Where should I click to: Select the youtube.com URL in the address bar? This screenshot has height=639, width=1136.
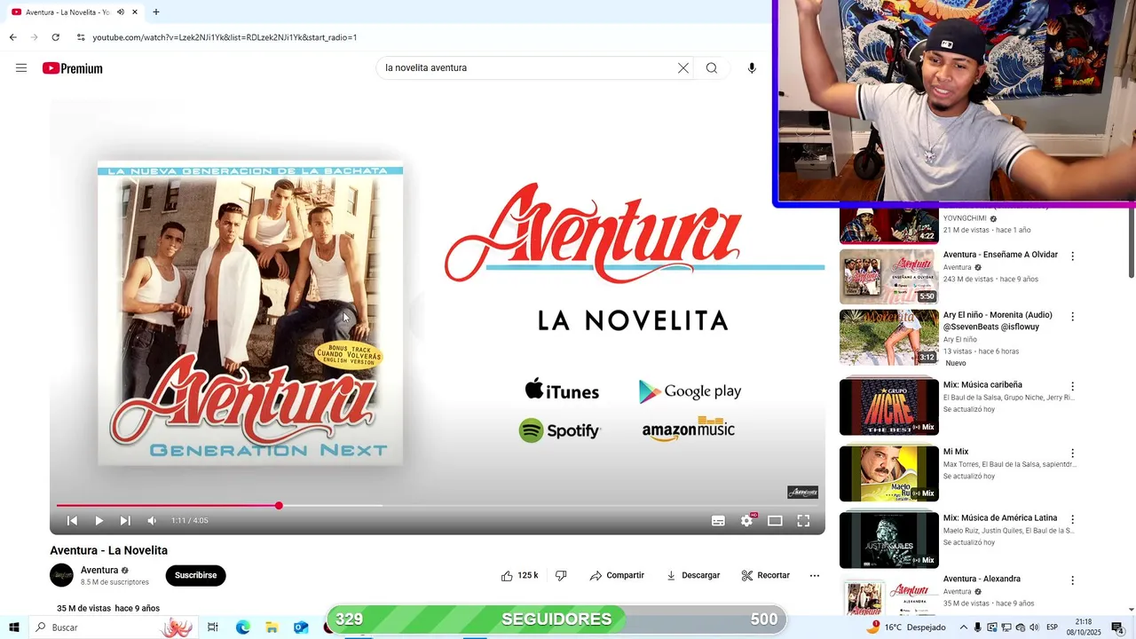pos(225,37)
